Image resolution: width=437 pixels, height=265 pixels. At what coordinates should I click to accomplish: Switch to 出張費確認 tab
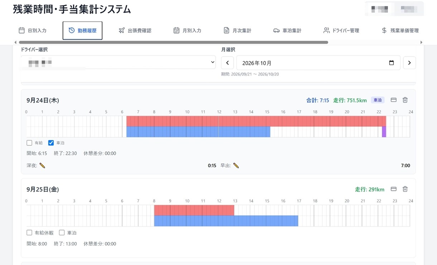135,30
